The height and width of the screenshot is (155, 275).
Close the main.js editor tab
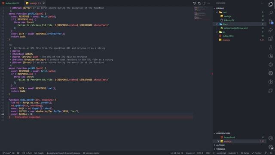(44, 3)
